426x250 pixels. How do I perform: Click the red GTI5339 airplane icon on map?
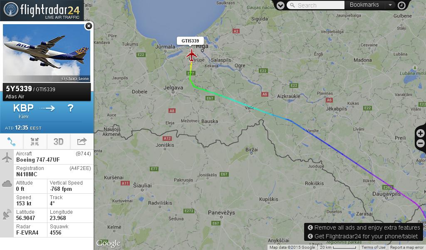191,55
